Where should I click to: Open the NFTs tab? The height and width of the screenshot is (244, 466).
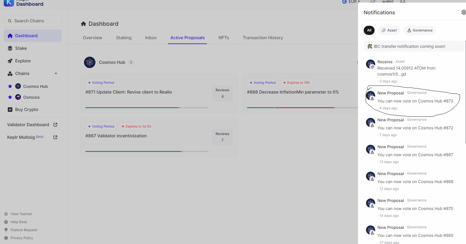tap(224, 38)
